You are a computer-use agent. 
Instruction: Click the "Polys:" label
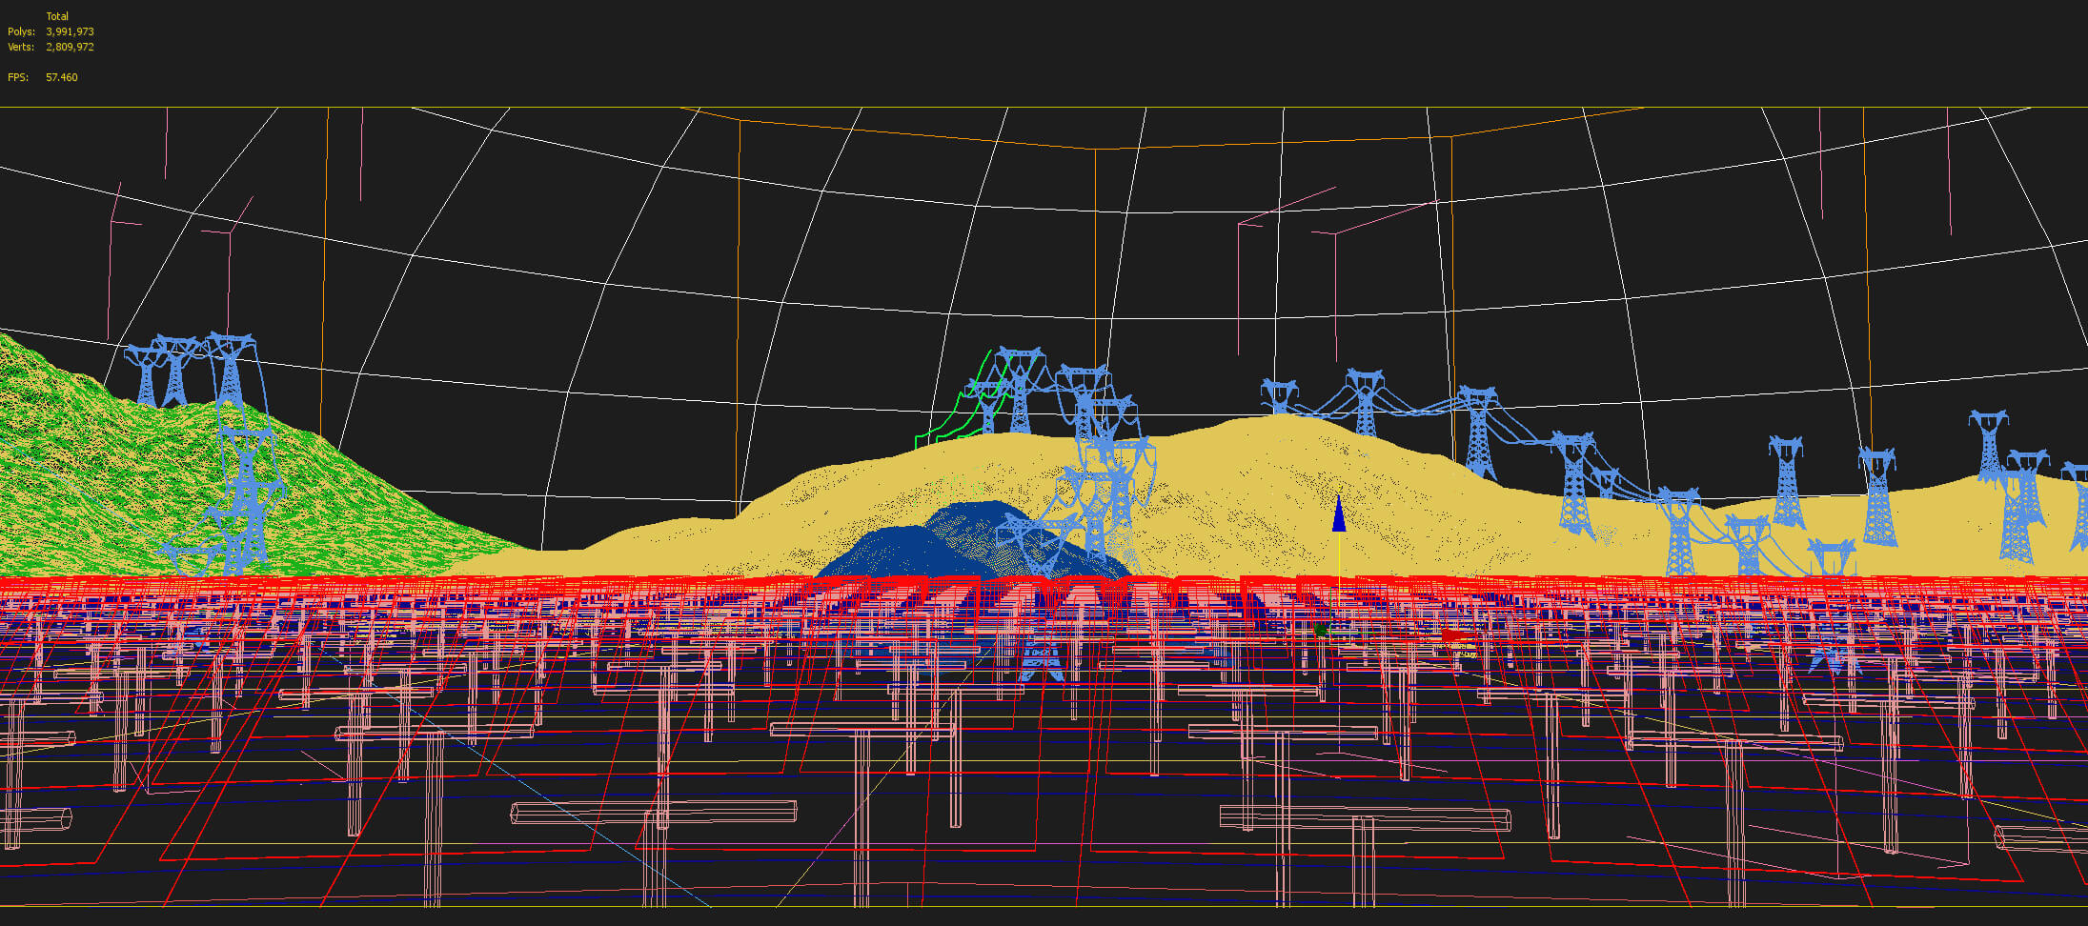(x=21, y=31)
